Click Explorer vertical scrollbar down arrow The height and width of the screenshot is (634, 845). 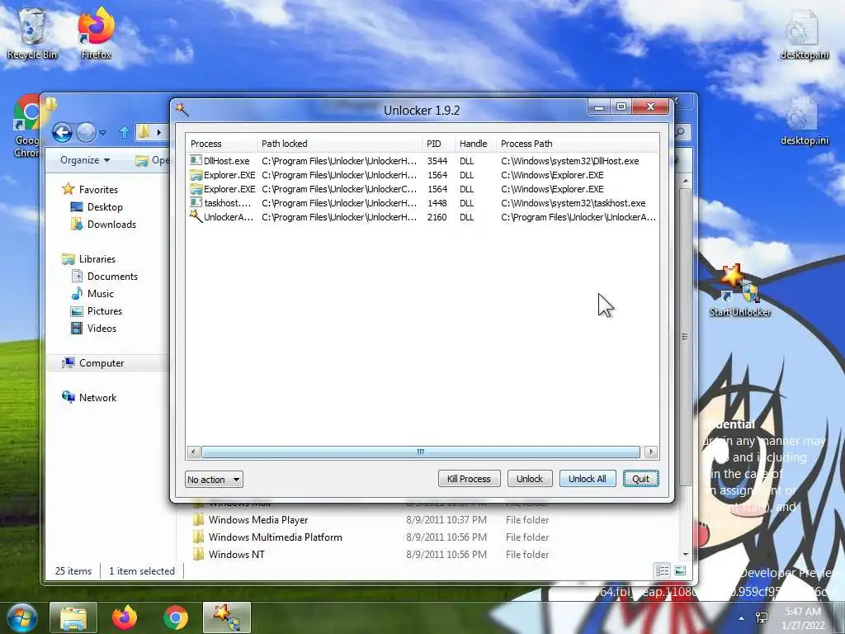[x=686, y=554]
